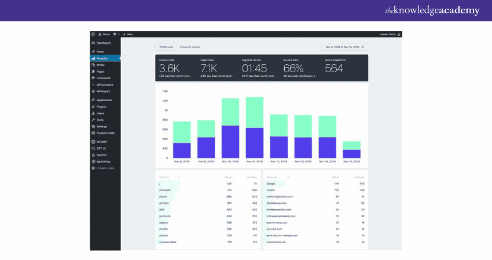Click the WordPress logo icon in admin bar
This screenshot has height=260, width=492.
93,35
